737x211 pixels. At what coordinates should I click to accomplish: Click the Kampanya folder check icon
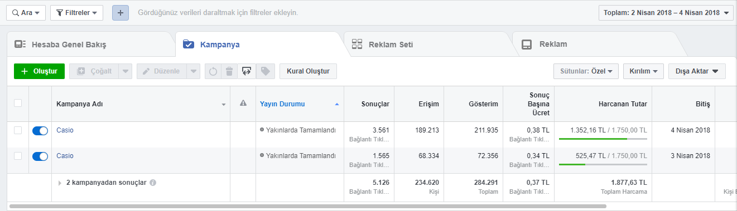[x=189, y=44]
